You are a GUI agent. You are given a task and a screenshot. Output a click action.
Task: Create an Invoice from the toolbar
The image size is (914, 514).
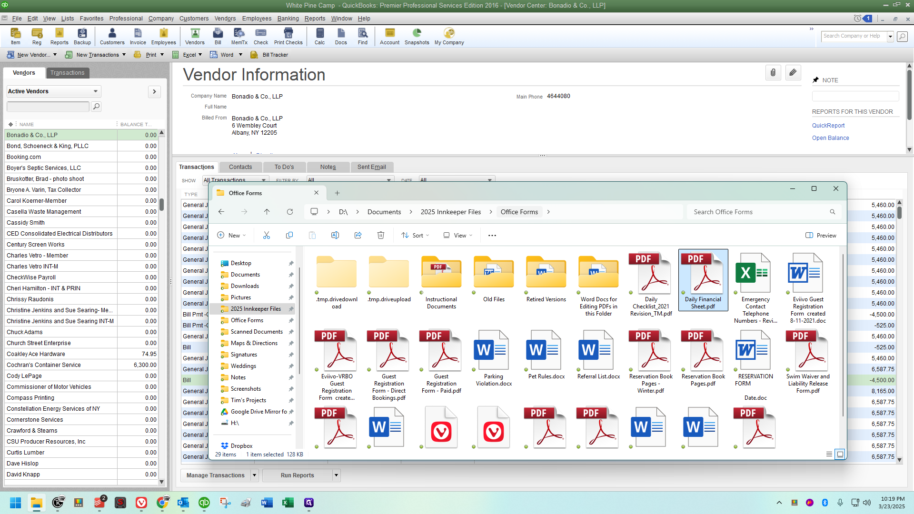point(138,36)
